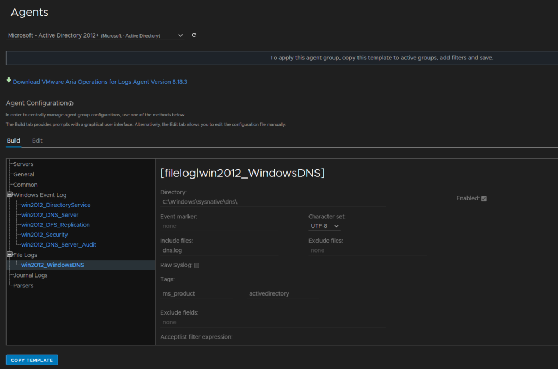Click the Acceptlist filter expression label
Viewport: 558px width, 369px height.
196,337
